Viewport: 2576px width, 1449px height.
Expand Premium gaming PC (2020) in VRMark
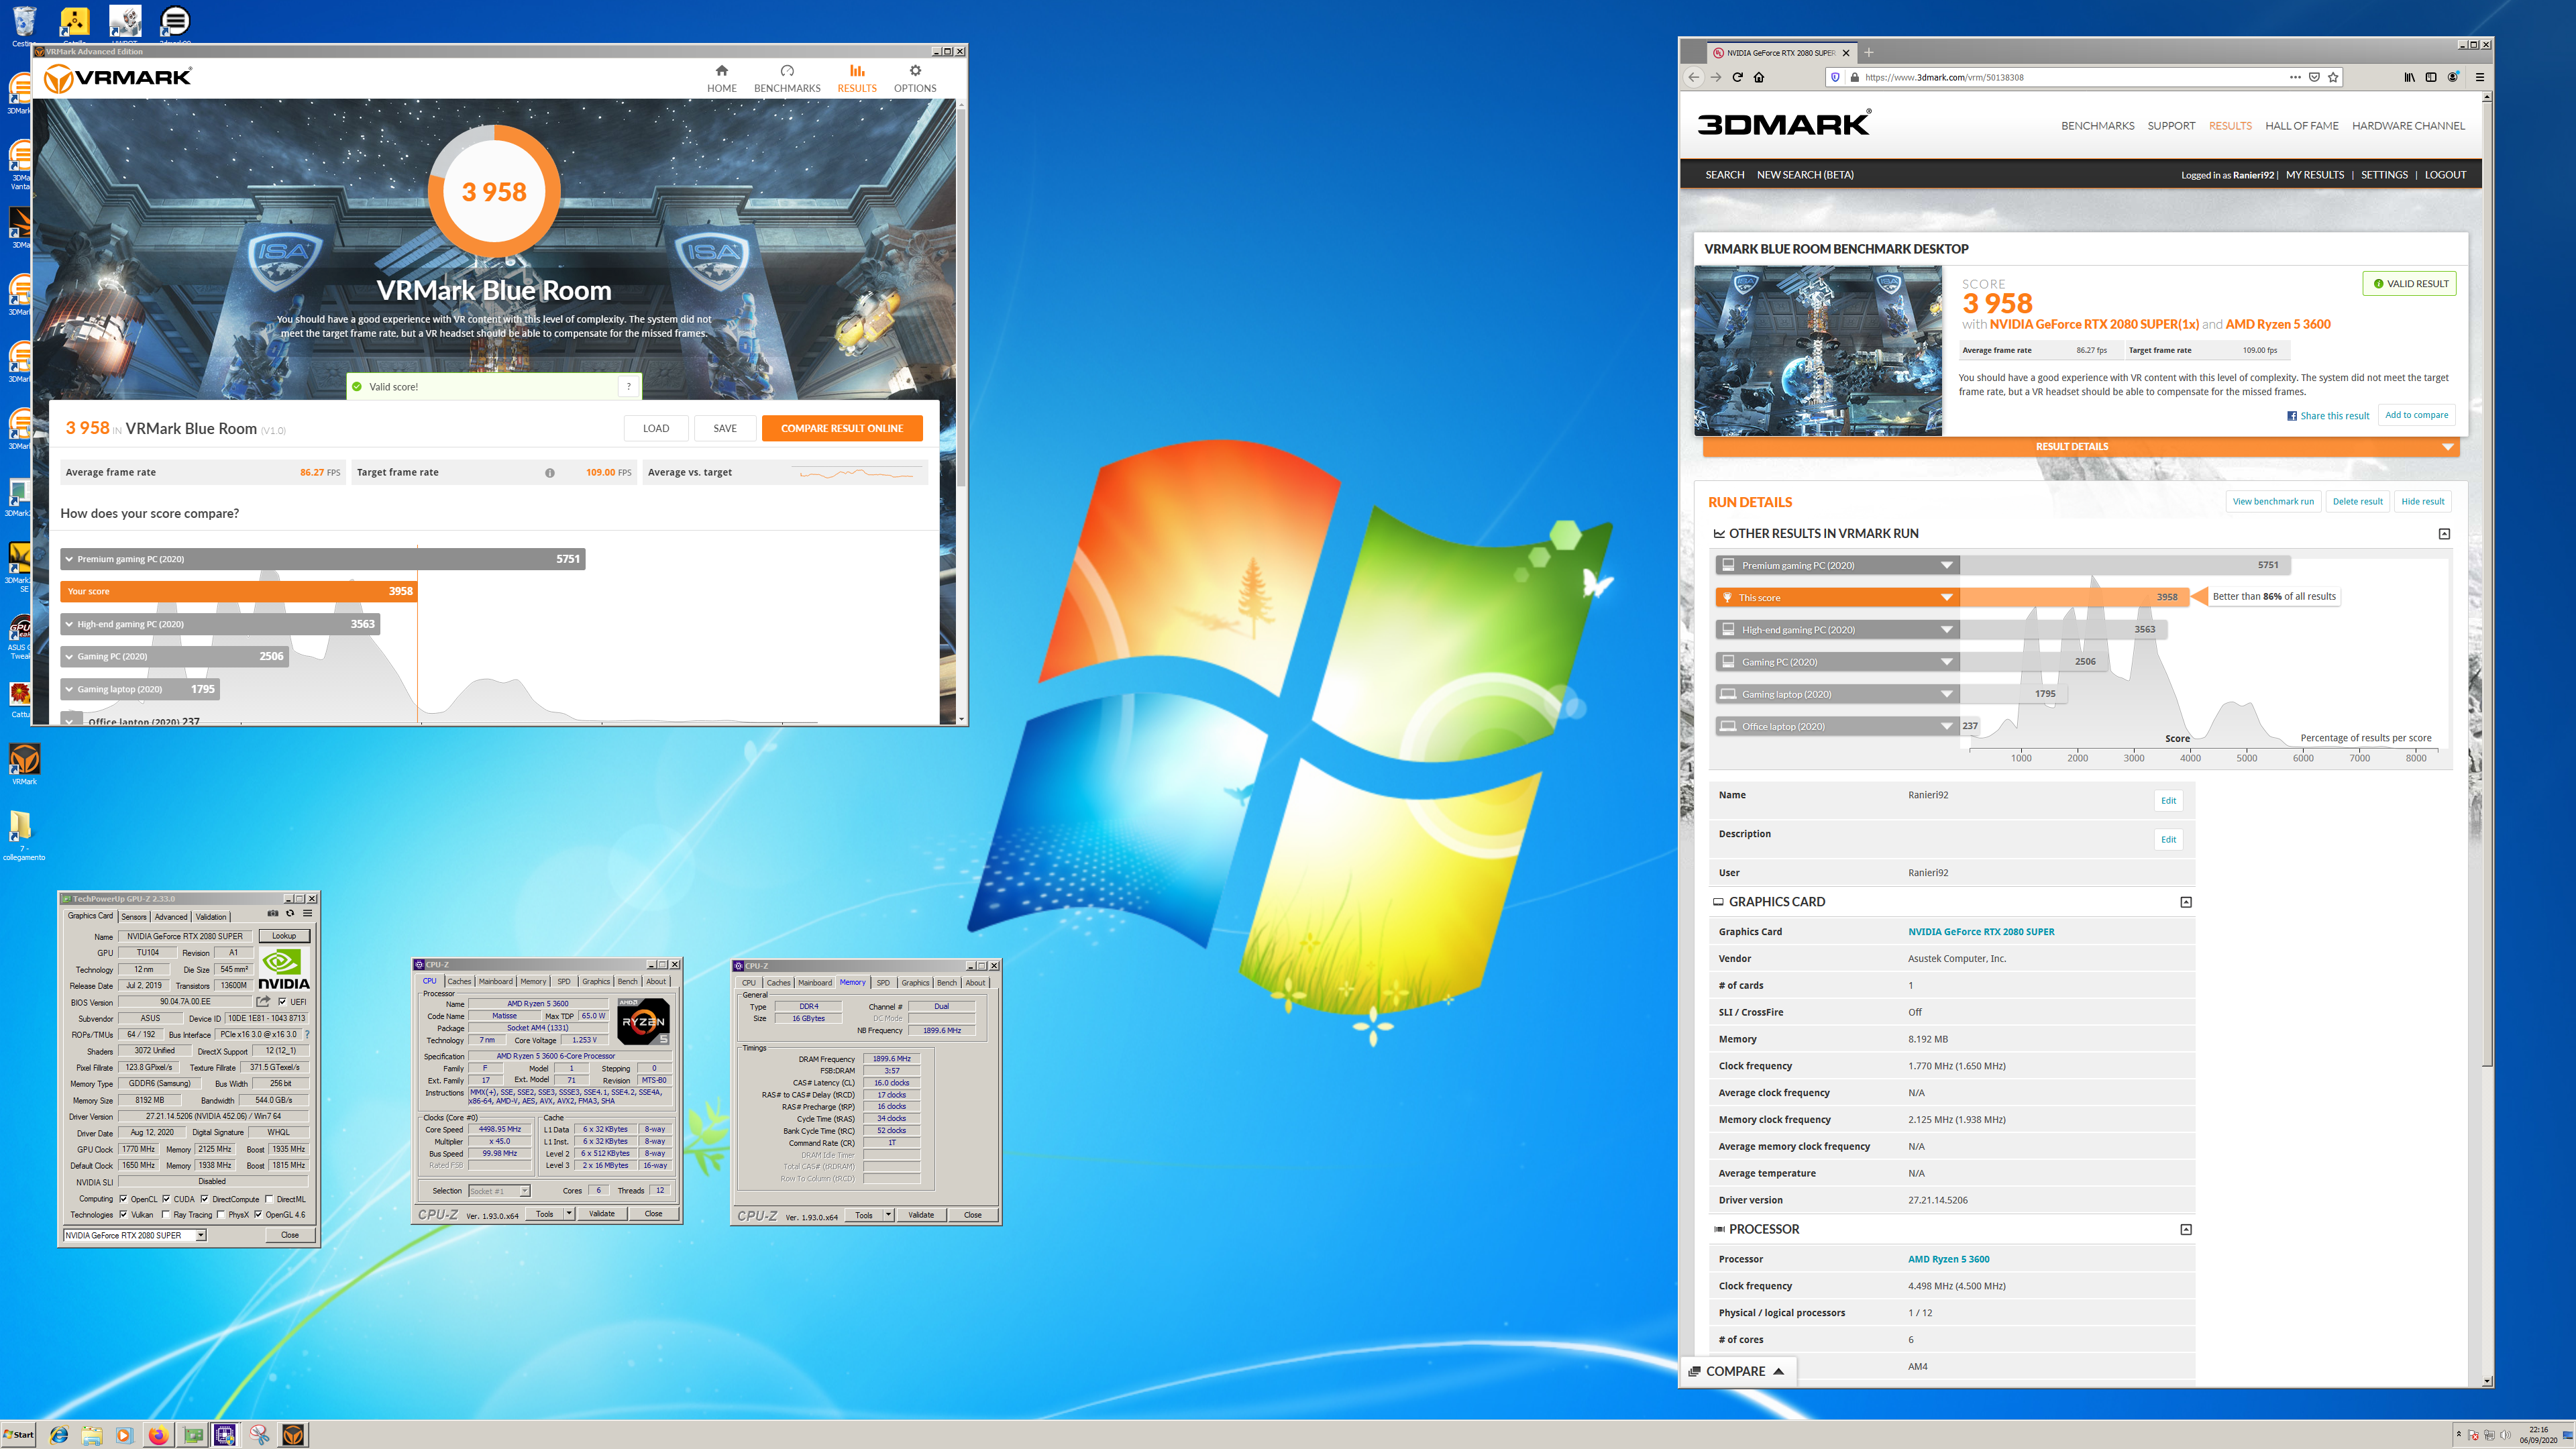pos(69,559)
